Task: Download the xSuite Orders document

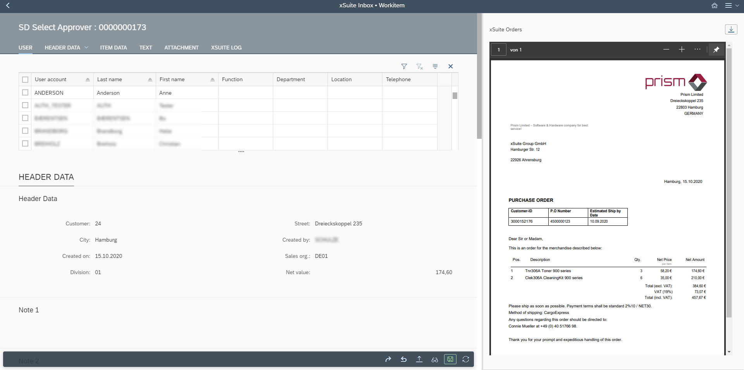Action: pos(731,29)
